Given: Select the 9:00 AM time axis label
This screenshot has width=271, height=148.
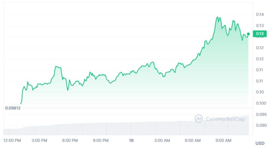Looking at the screenshot, I should [223, 140].
